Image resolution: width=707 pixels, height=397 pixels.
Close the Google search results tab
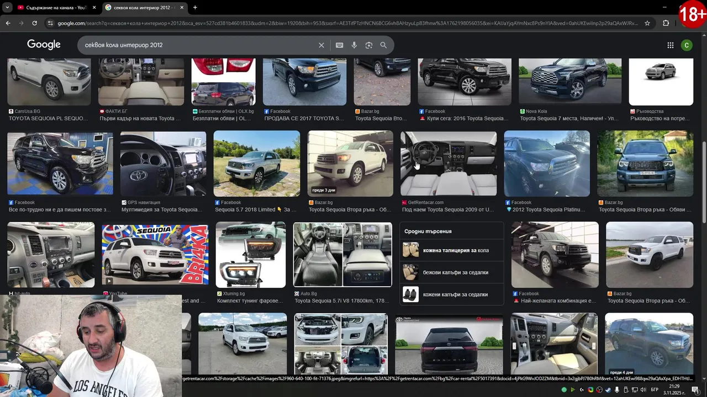182,8
